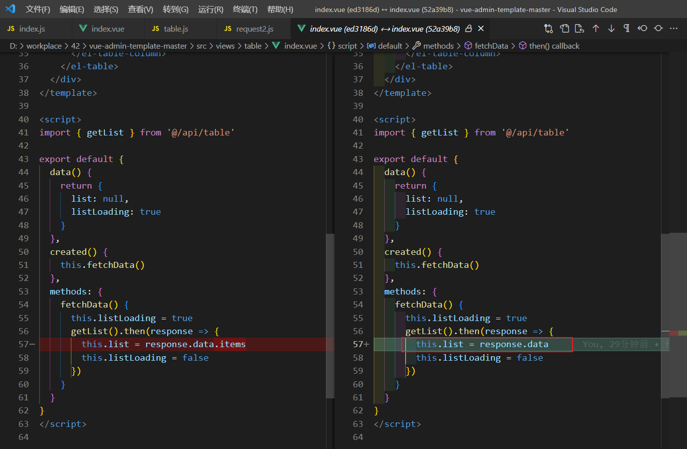
Task: Click 'then() callback' breadcrumb segment
Action: (554, 46)
